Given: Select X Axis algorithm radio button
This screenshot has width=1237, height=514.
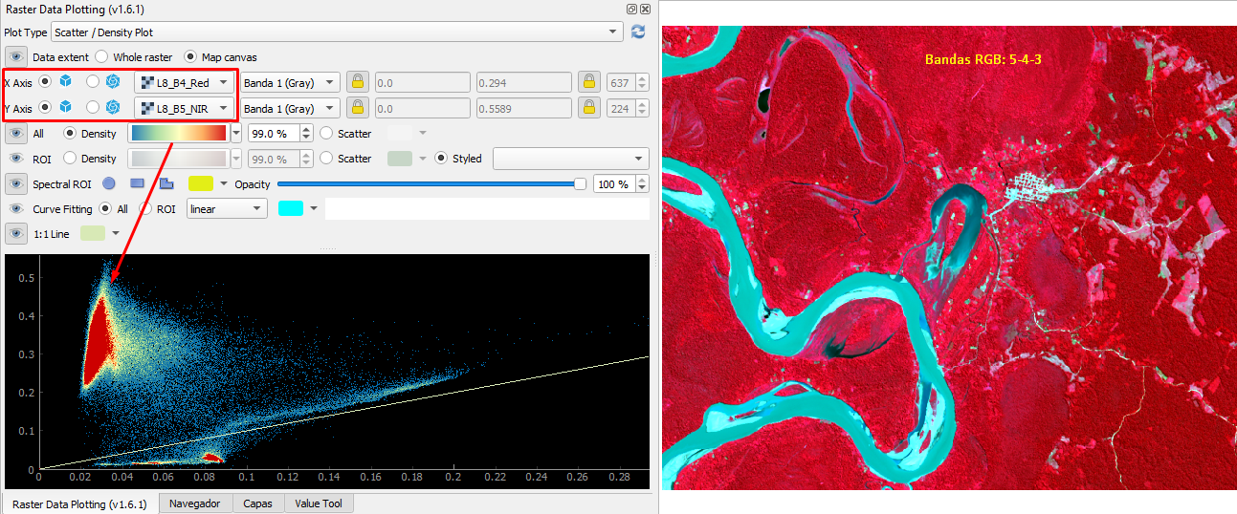Looking at the screenshot, I should click(93, 82).
